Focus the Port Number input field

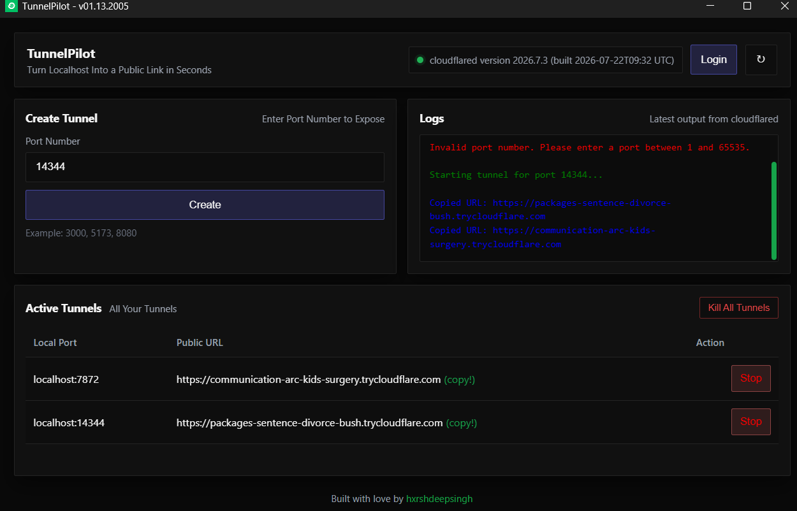click(x=205, y=167)
